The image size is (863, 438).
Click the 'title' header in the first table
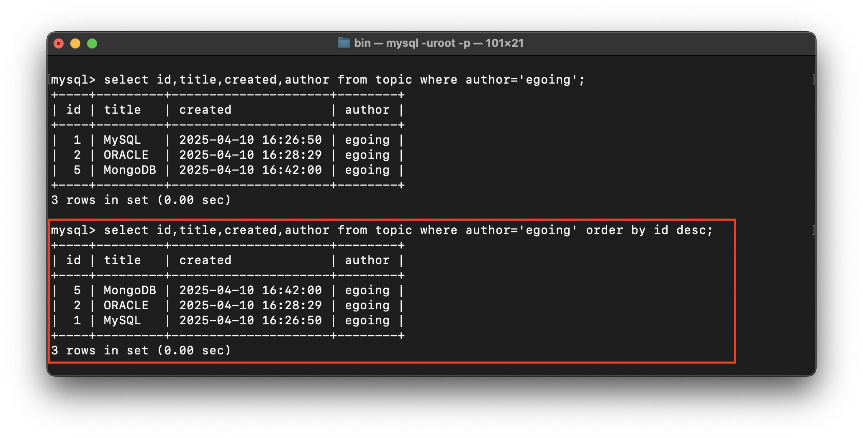pos(122,110)
